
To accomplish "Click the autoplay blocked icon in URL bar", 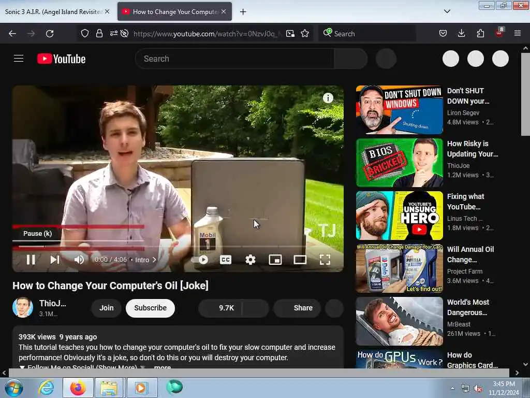I will [124, 34].
